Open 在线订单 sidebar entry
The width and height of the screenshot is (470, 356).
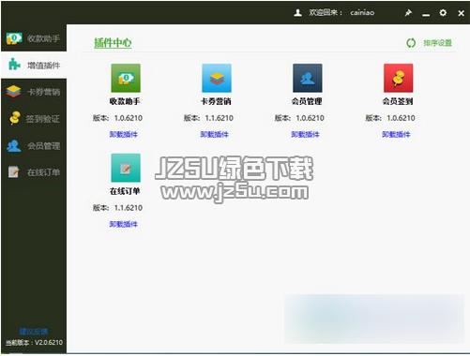tap(34, 172)
